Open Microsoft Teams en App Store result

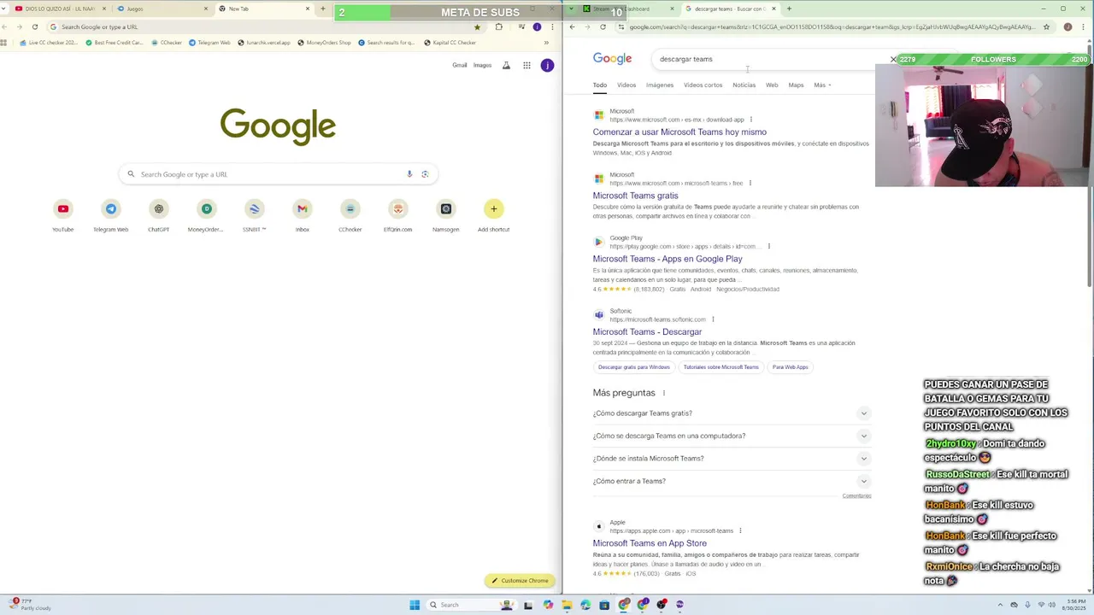pyautogui.click(x=650, y=543)
